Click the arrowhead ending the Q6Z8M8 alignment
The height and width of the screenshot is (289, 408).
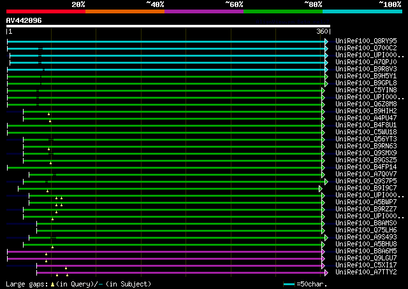[323, 105]
